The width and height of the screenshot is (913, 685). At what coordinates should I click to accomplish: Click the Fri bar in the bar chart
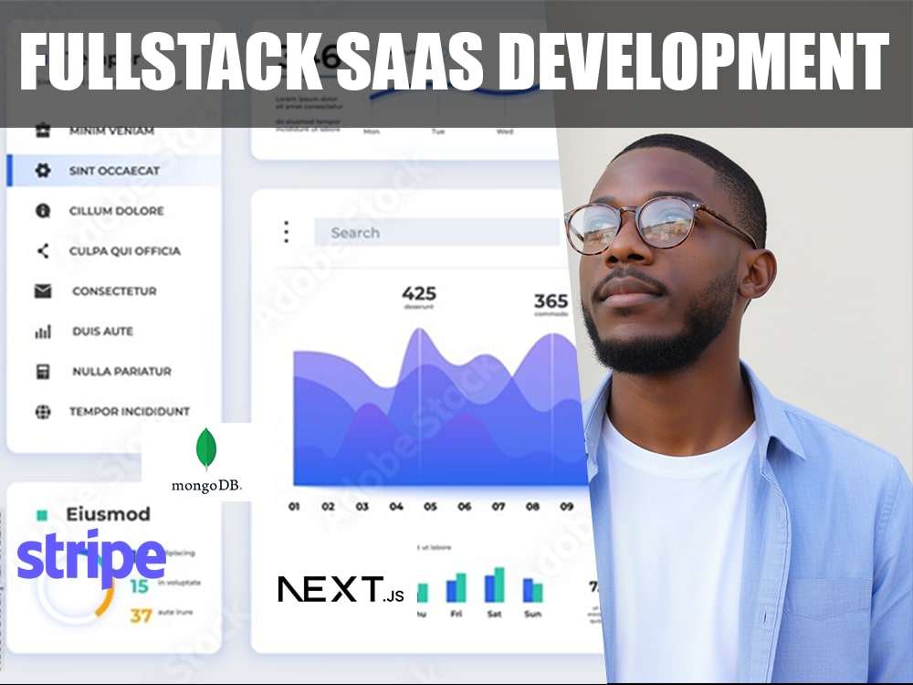(456, 587)
